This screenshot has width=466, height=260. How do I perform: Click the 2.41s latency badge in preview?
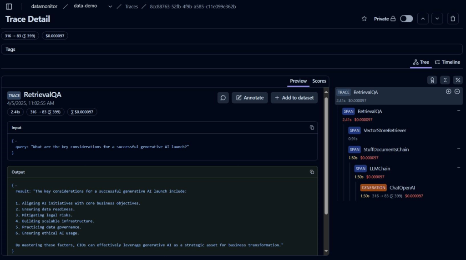click(x=15, y=112)
